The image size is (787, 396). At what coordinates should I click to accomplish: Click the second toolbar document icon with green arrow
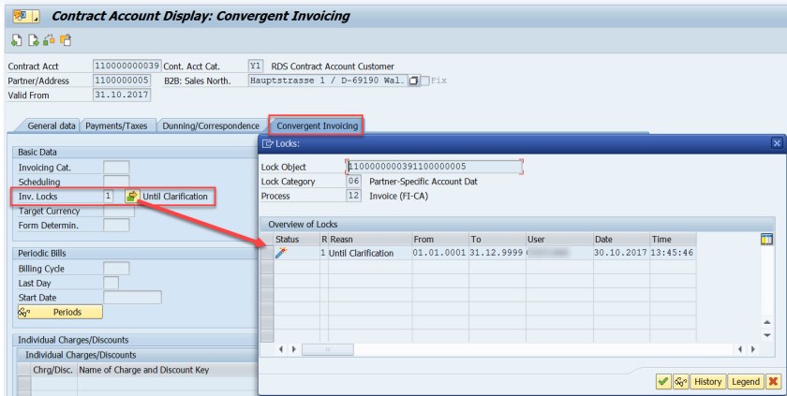pyautogui.click(x=33, y=40)
